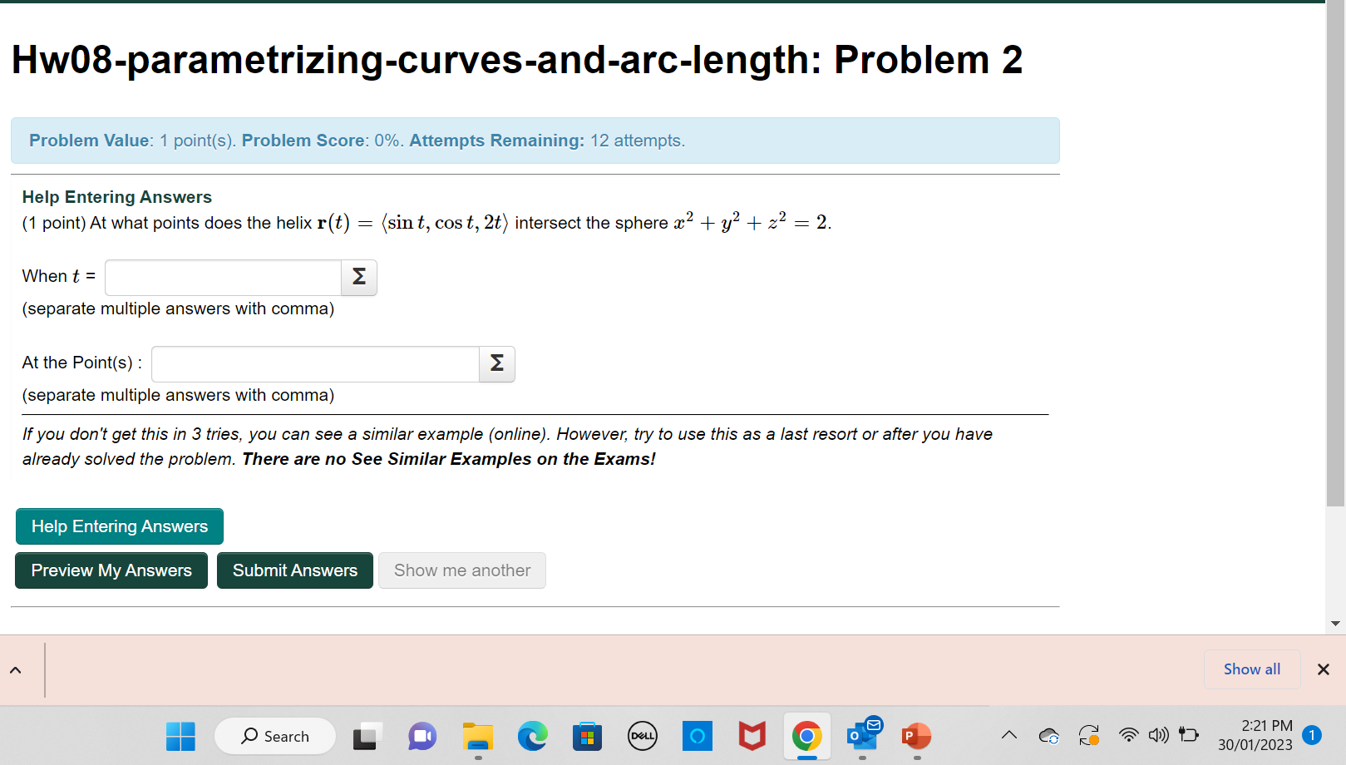This screenshot has width=1346, height=765.
Task: Open Microsoft Edge from the taskbar
Action: (532, 736)
